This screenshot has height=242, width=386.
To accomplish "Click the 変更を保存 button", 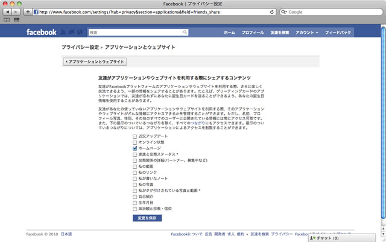I will point(147,218).
